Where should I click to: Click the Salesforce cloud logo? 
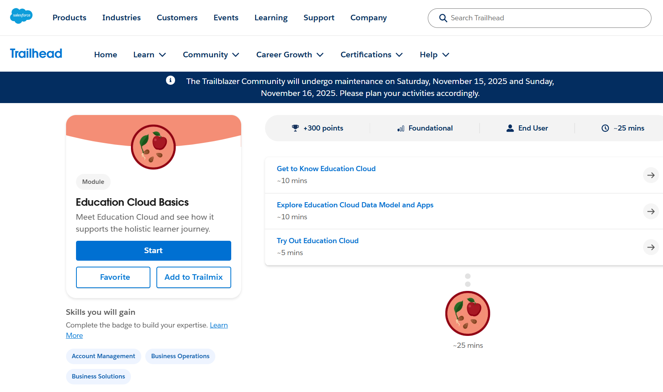coord(21,16)
